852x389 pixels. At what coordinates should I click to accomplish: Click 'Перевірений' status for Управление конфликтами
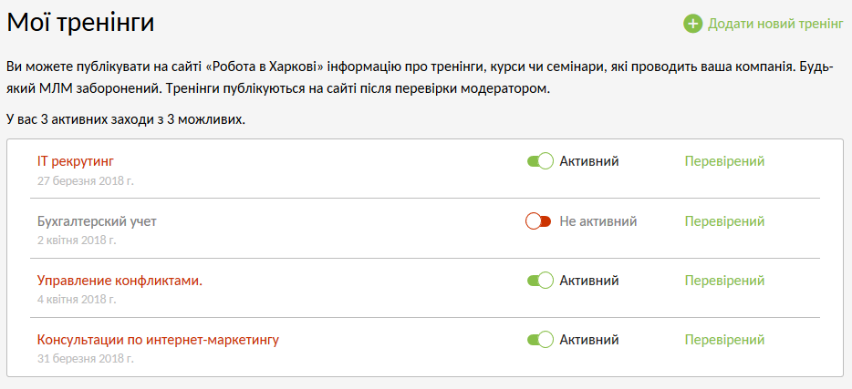click(724, 281)
